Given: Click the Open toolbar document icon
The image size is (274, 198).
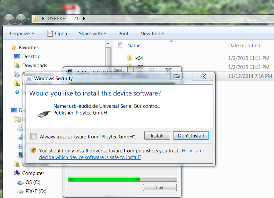Looking at the screenshot, I should click(x=50, y=33).
